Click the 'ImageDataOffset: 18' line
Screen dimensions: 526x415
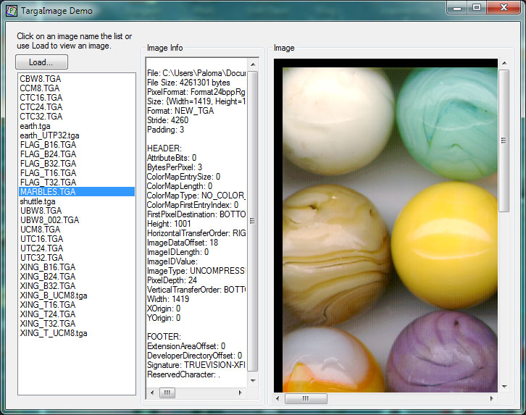[x=183, y=243]
